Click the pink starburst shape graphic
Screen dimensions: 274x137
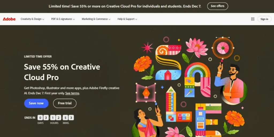pos(147,48)
